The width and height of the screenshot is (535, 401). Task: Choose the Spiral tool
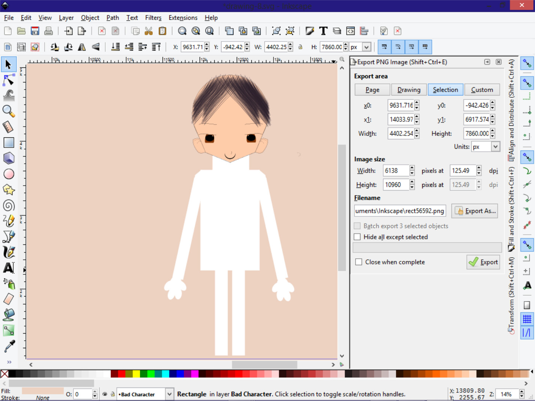coord(9,206)
